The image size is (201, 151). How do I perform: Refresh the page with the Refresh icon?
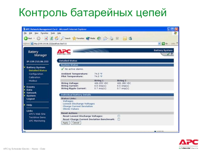(52, 38)
